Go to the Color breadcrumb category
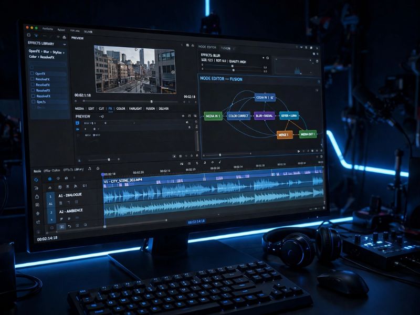 point(33,57)
